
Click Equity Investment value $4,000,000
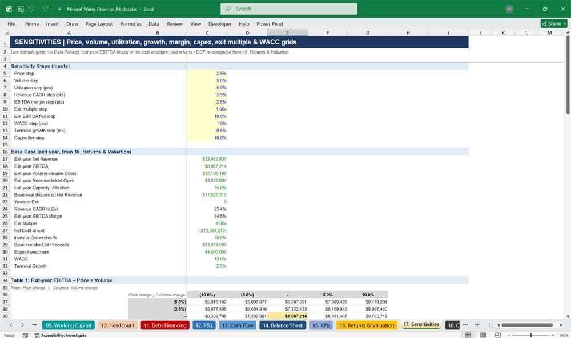[x=215, y=252]
